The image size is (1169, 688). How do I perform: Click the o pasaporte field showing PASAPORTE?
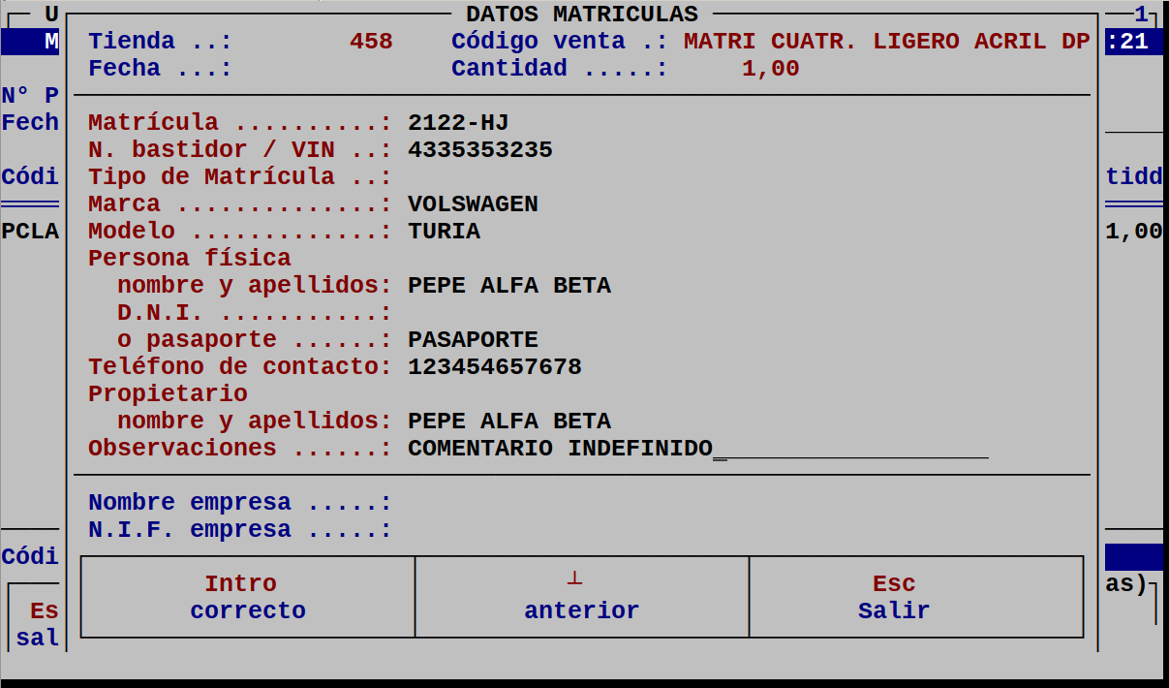point(473,339)
